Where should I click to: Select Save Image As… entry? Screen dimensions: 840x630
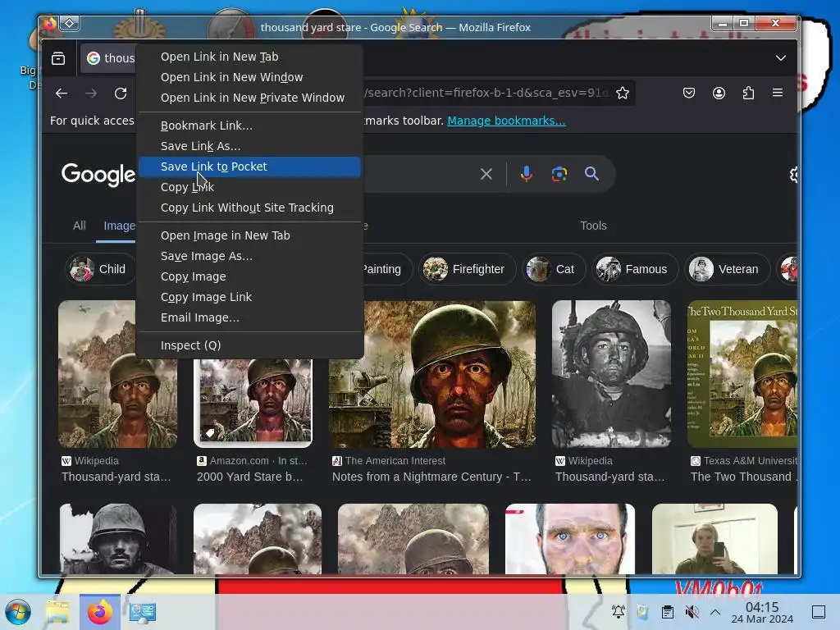pos(249,256)
